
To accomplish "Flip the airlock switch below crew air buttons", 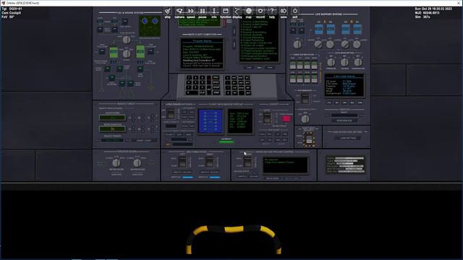I will [x=305, y=98].
